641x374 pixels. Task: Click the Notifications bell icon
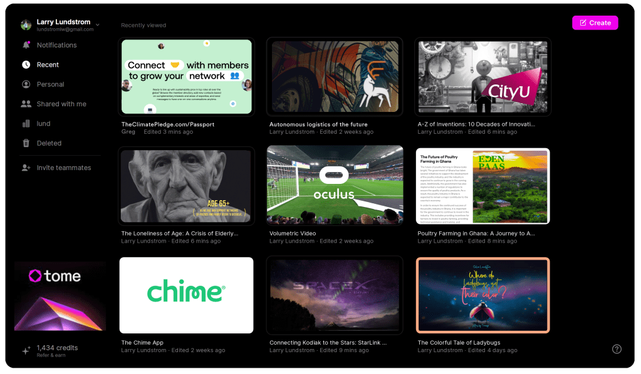pos(26,45)
